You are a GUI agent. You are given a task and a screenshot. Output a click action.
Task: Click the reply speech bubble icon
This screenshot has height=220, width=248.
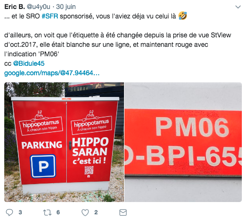(x=9, y=212)
